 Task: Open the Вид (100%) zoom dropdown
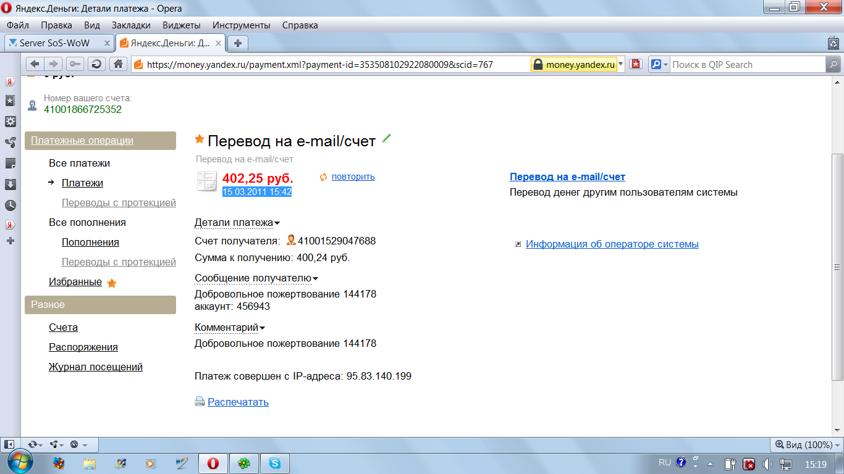click(807, 444)
